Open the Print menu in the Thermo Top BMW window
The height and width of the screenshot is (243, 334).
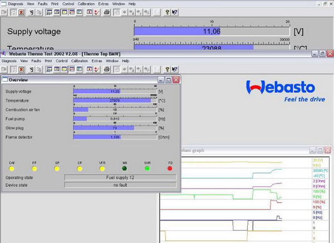48,61
